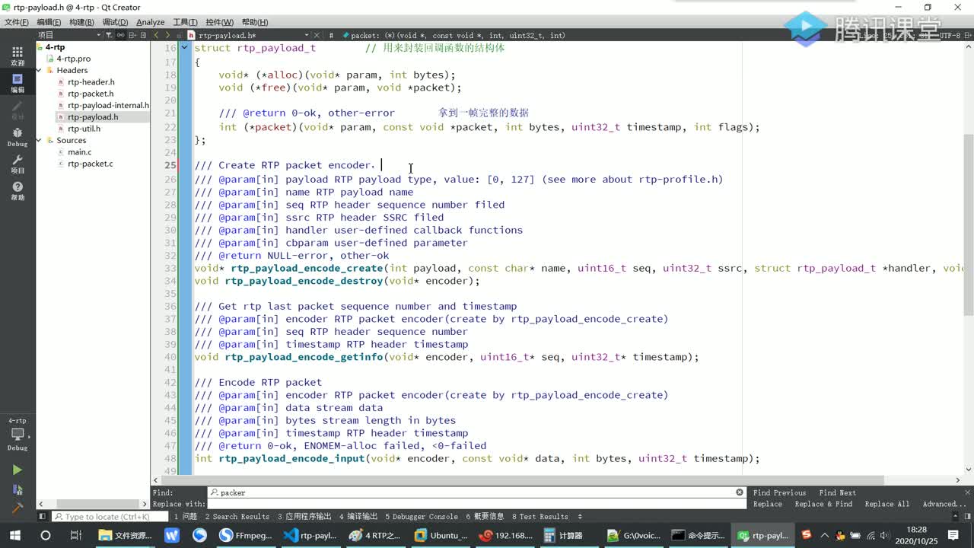
Task: Open Task View in the taskbar
Action: point(75,535)
